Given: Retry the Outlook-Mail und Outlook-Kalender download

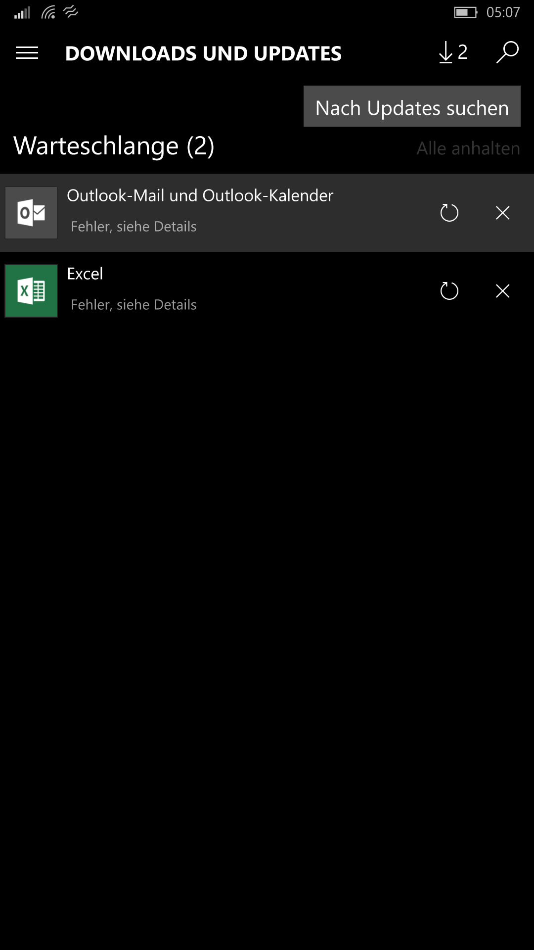Looking at the screenshot, I should click(449, 213).
